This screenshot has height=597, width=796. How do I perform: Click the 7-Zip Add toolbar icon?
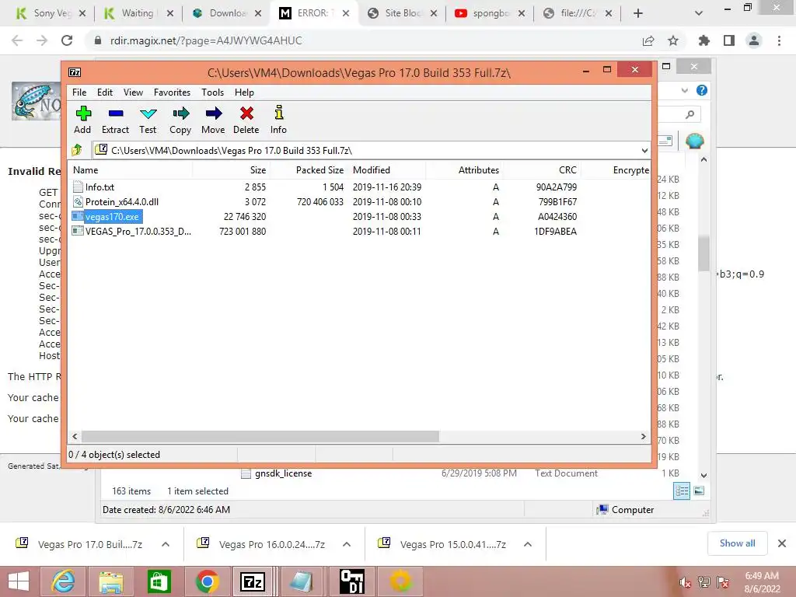83,113
